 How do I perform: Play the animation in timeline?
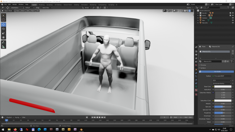[100, 117]
